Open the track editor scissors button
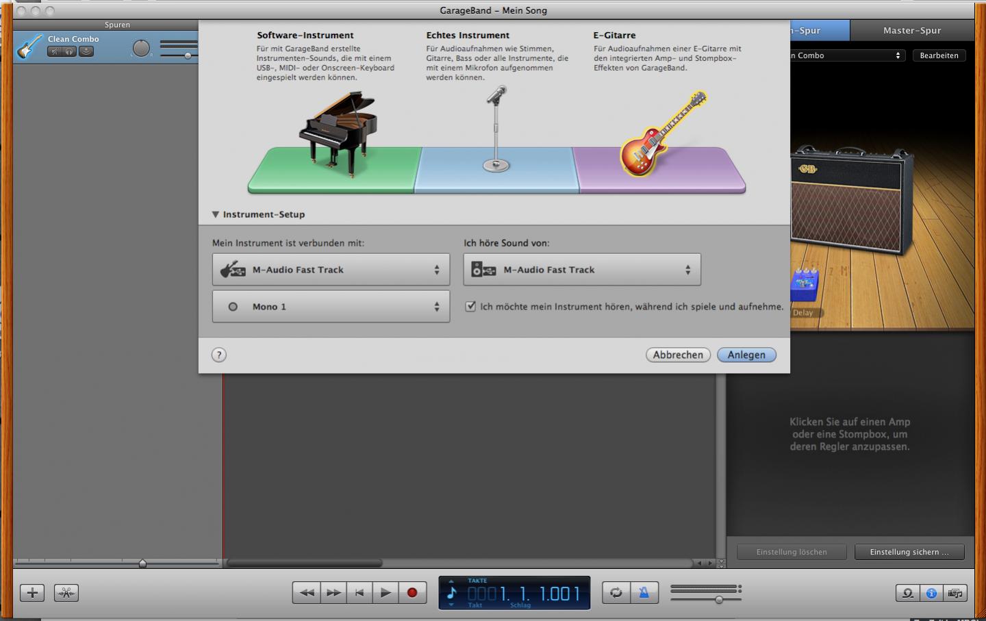The image size is (986, 621). click(66, 593)
